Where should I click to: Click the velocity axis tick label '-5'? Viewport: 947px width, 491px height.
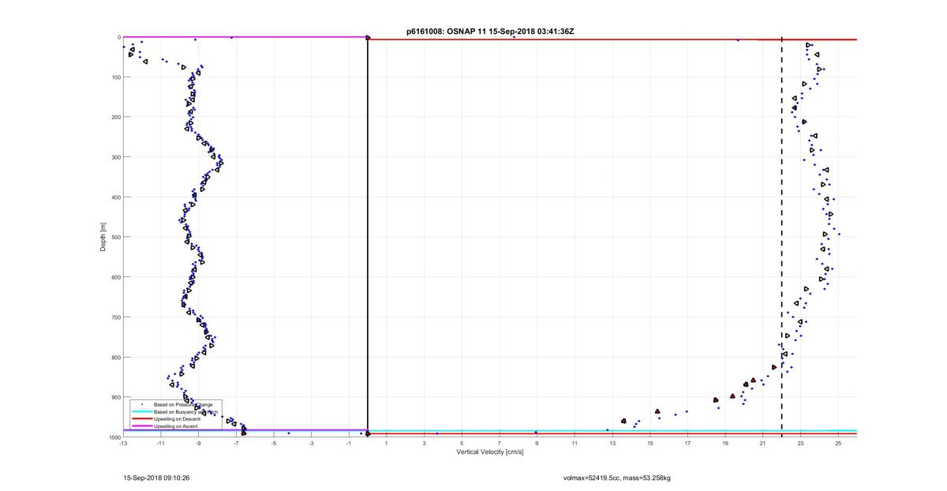[274, 444]
